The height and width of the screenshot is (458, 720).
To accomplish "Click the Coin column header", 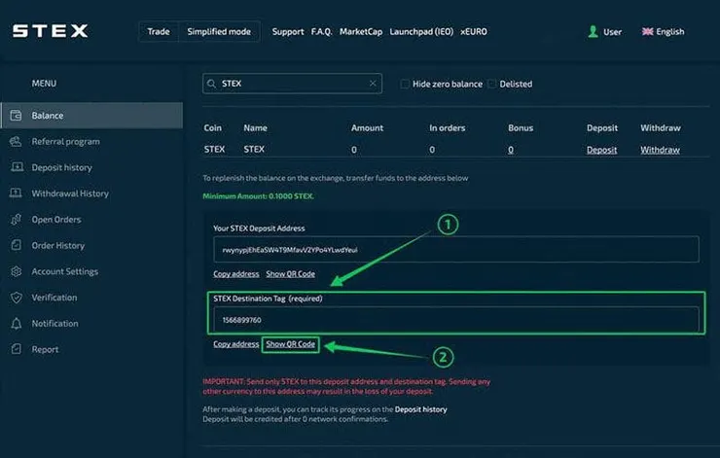I will [213, 128].
